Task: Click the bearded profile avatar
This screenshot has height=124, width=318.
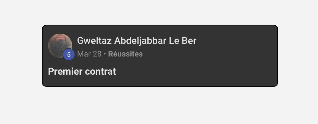Action: [x=60, y=46]
